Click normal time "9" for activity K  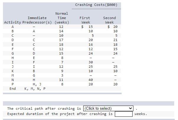coord(62,71)
